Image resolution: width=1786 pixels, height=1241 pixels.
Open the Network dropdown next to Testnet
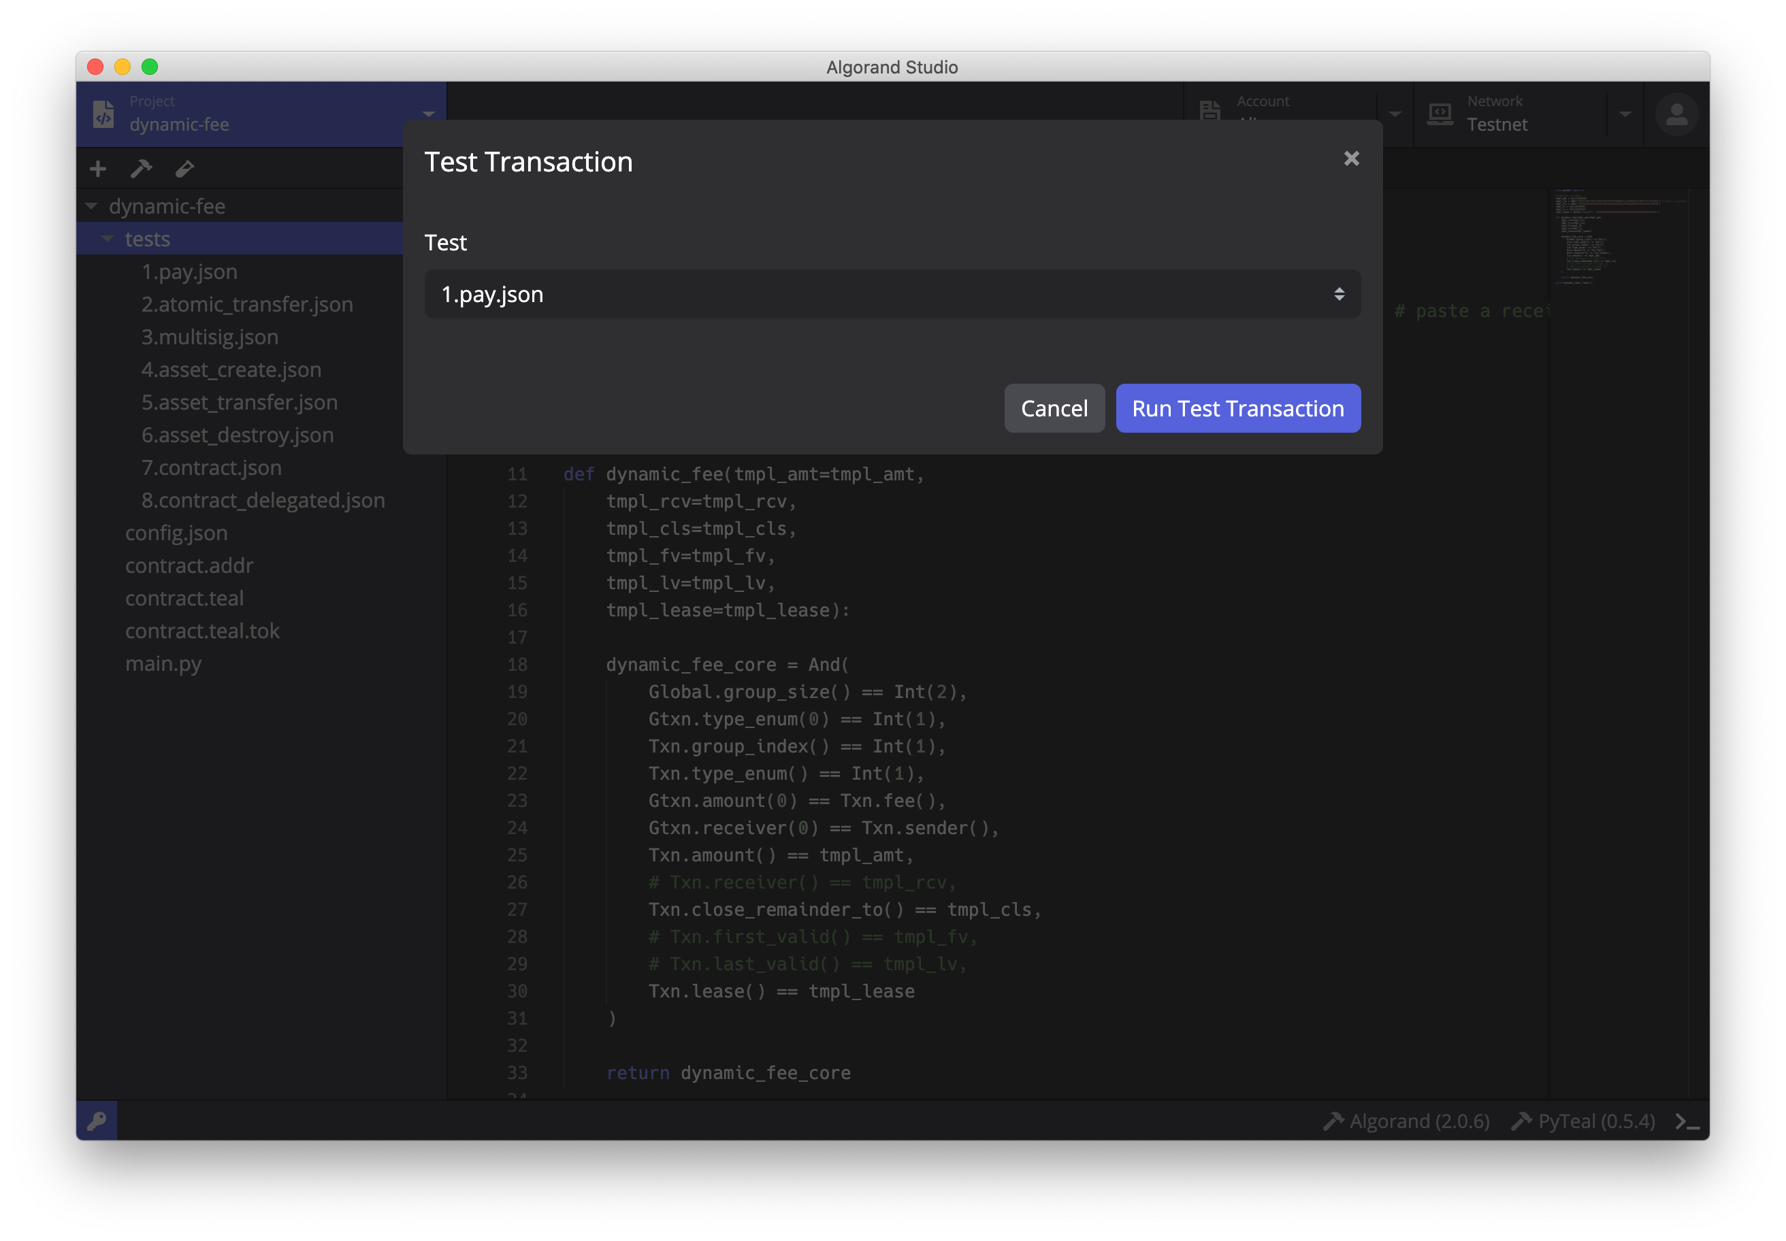pyautogui.click(x=1625, y=114)
